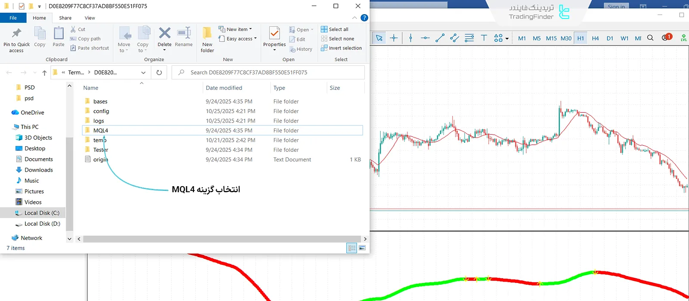Switch to the Share ribbon tab
689x301 pixels.
[x=65, y=18]
